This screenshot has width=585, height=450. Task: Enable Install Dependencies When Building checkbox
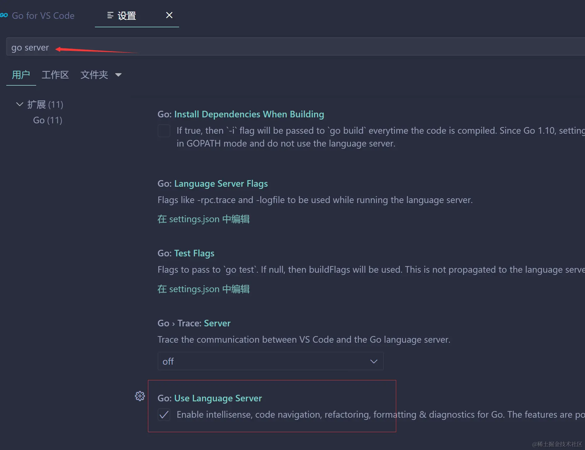pyautogui.click(x=164, y=131)
